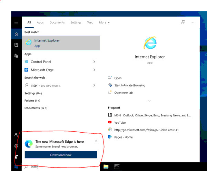
Task: Click the SharePoint Pages icon
Action: (x=110, y=137)
